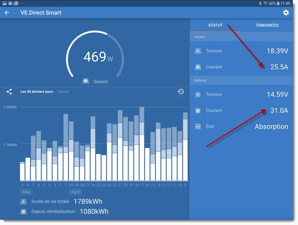Image resolution: width=298 pixels, height=225 pixels.
Task: Click the May month label
Action: (x=26, y=192)
